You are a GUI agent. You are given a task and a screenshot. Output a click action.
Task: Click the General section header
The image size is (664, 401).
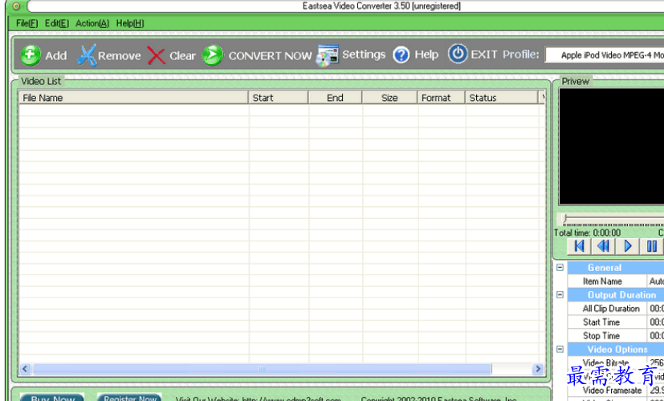tap(616, 268)
